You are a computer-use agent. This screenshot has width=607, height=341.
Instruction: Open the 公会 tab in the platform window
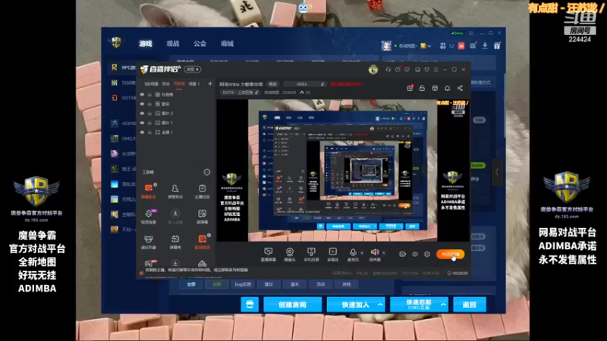[200, 44]
